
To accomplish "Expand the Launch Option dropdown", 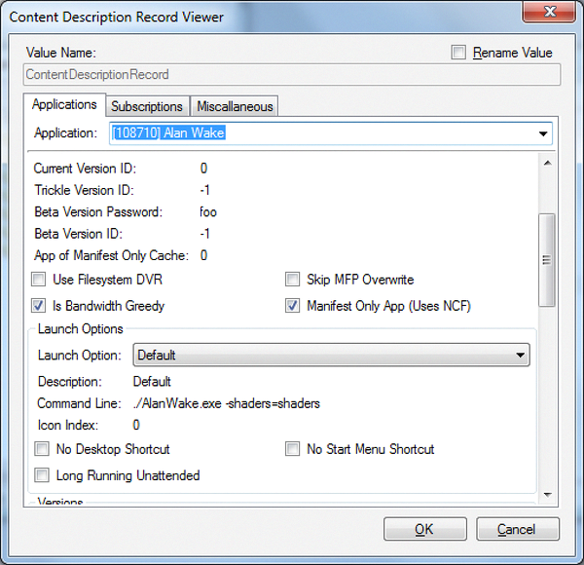I will 518,356.
